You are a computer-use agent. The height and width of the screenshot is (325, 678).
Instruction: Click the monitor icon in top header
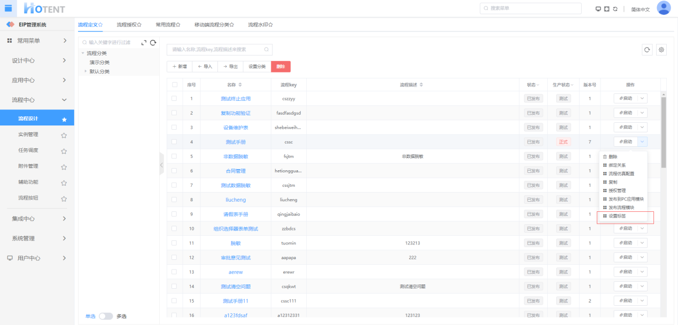(598, 9)
